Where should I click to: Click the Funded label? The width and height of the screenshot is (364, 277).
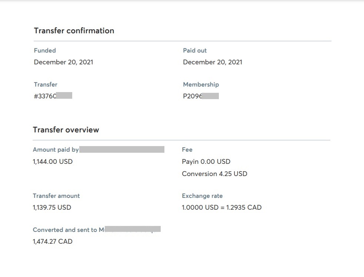[45, 50]
